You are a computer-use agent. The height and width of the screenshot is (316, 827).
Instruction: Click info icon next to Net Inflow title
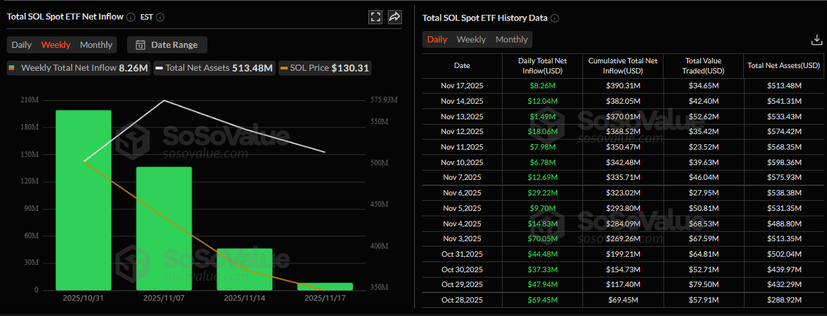pyautogui.click(x=130, y=17)
